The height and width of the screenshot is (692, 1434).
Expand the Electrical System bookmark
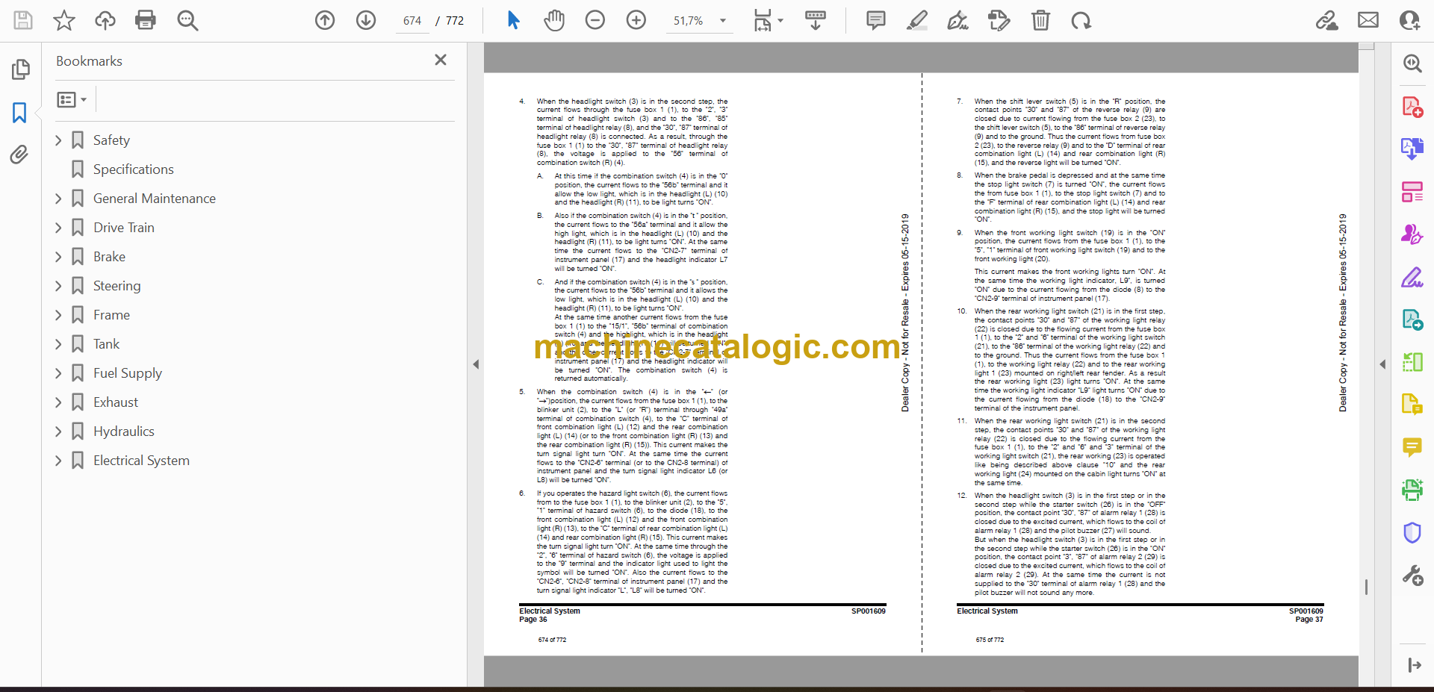point(58,460)
